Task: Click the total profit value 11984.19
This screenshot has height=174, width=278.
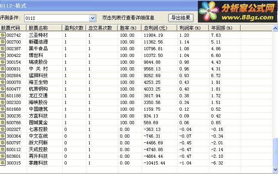Action: pos(153,35)
